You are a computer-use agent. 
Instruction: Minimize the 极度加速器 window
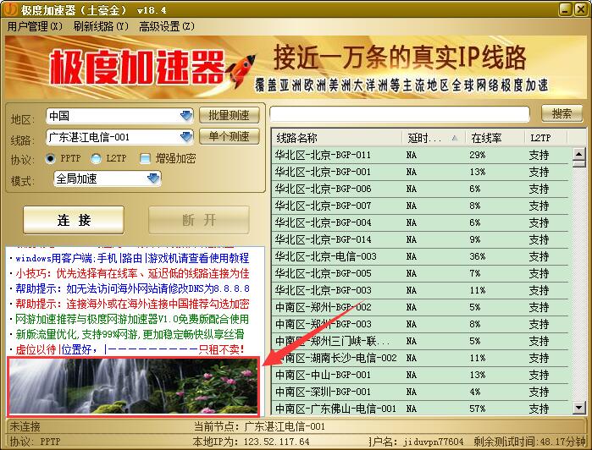565,9
